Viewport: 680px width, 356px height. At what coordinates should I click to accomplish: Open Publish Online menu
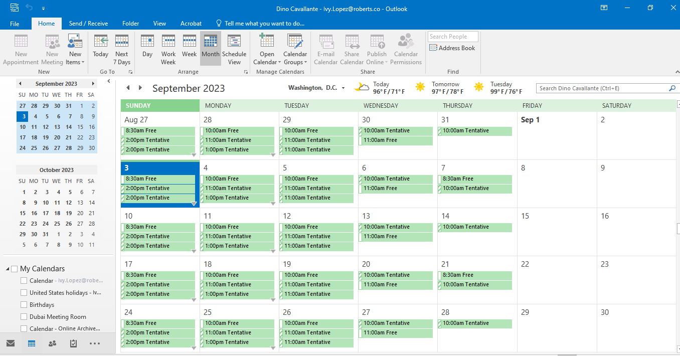(377, 49)
